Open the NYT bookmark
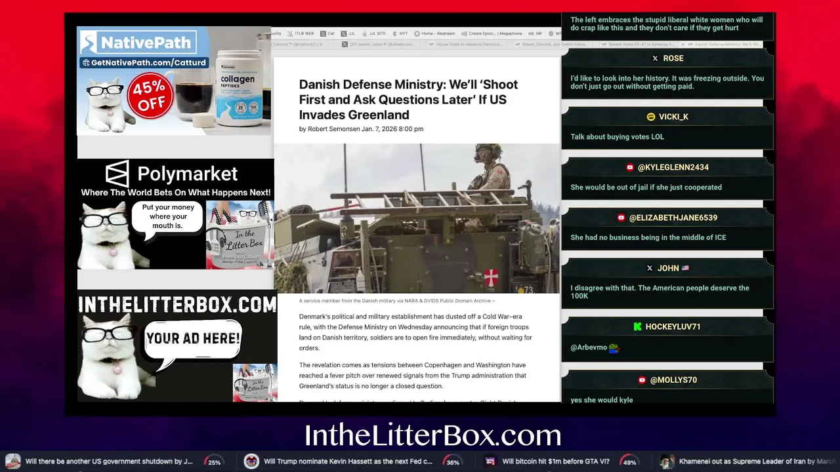 click(400, 33)
